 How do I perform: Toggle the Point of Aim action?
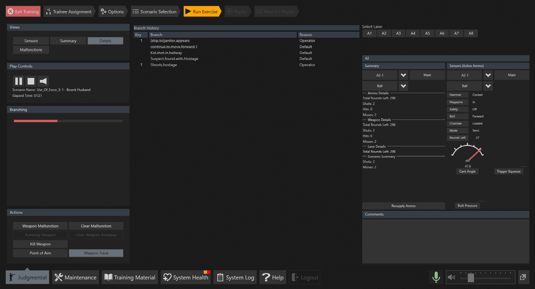tap(40, 253)
